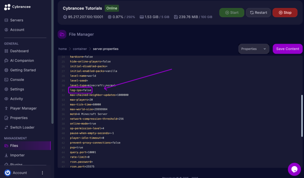Click the log-ips=false line
The width and height of the screenshot is (304, 178).
[80, 90]
